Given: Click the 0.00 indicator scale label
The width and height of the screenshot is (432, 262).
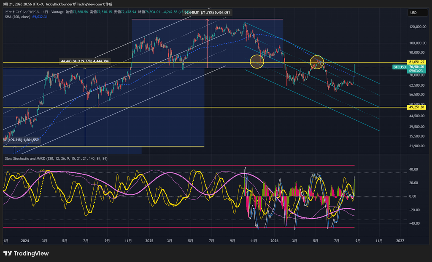Looking at the screenshot, I should [413, 196].
